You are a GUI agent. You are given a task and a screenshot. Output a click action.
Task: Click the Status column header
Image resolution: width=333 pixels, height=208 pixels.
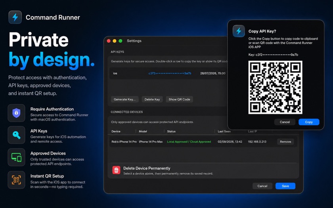point(171,132)
